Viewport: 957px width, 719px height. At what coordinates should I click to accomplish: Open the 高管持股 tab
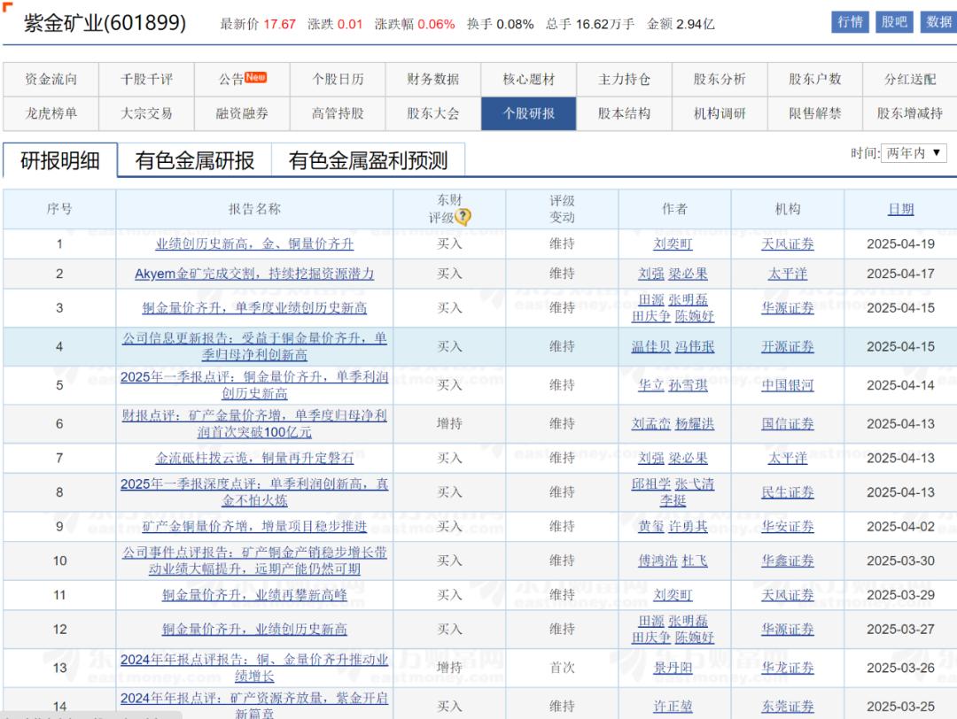point(338,113)
